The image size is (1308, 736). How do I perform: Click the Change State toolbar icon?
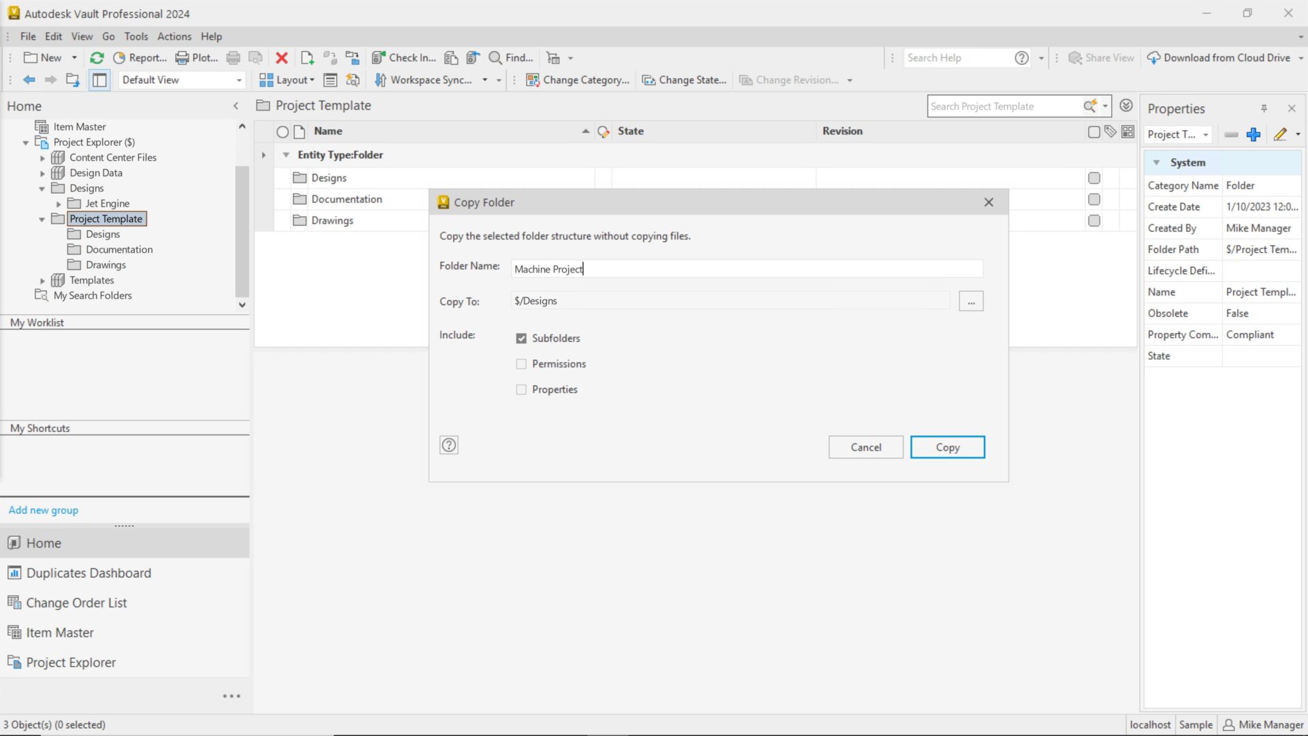pos(649,80)
